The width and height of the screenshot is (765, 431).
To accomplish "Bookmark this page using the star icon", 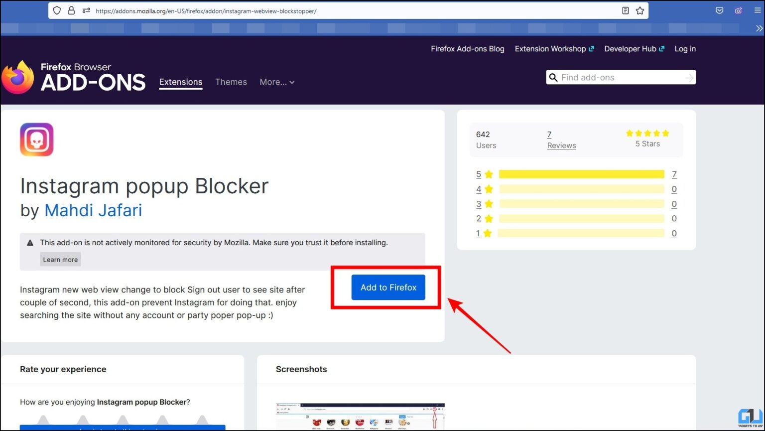I will (x=640, y=10).
